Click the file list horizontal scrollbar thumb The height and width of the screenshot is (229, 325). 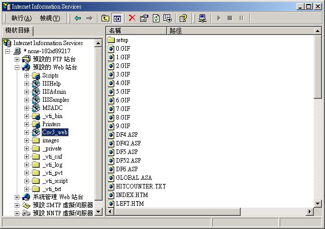coord(177,212)
